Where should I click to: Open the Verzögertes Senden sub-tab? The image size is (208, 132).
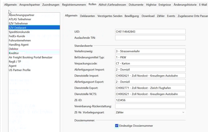coord(110,16)
